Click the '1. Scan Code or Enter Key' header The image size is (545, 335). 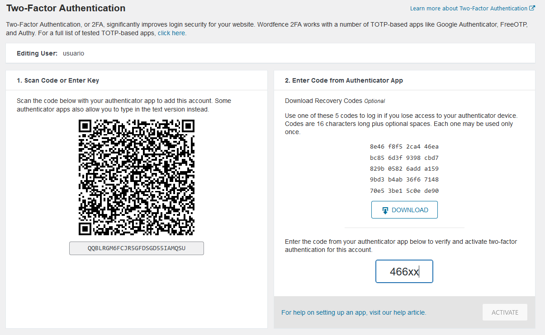(58, 80)
